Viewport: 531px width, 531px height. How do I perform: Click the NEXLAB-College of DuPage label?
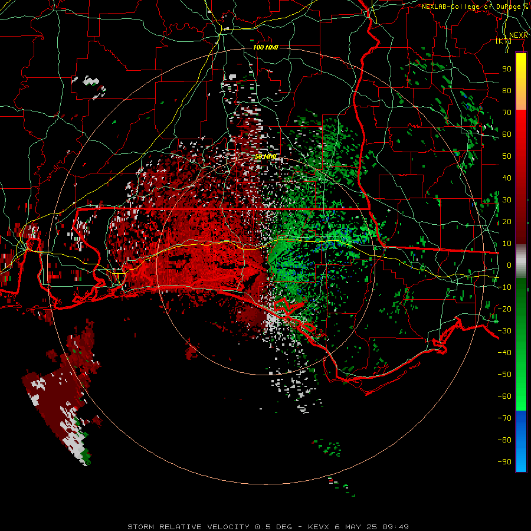point(475,6)
